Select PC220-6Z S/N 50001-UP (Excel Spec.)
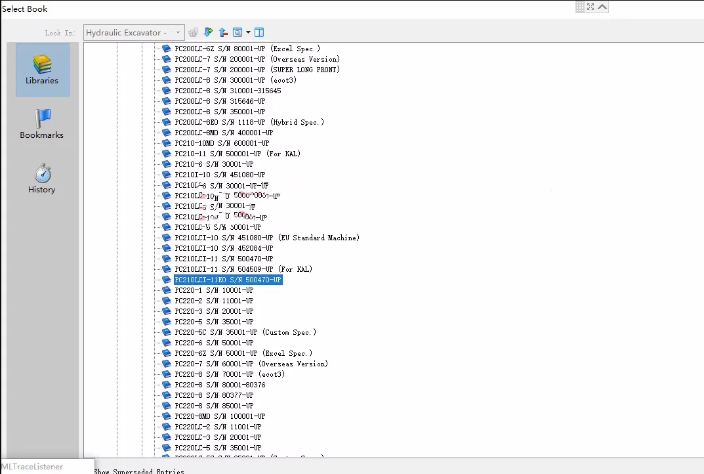 [x=243, y=353]
